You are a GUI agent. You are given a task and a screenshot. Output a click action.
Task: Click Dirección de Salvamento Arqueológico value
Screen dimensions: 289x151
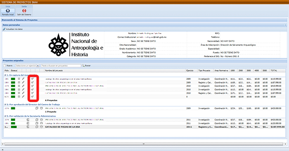pos(238,45)
